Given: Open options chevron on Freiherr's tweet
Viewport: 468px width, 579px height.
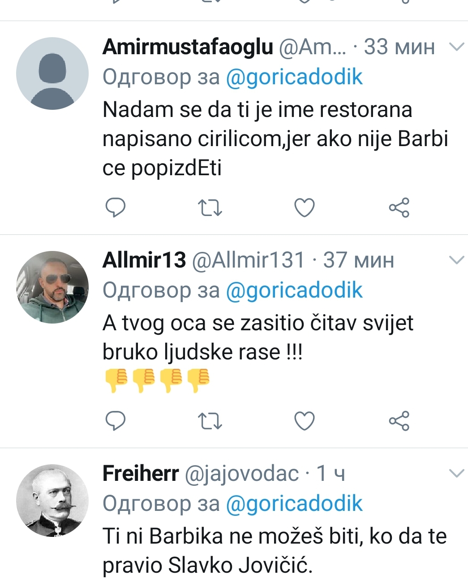Looking at the screenshot, I should point(456,473).
